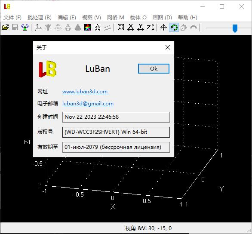Click the grayed curved arrow icon

pyautogui.click(x=194, y=28)
